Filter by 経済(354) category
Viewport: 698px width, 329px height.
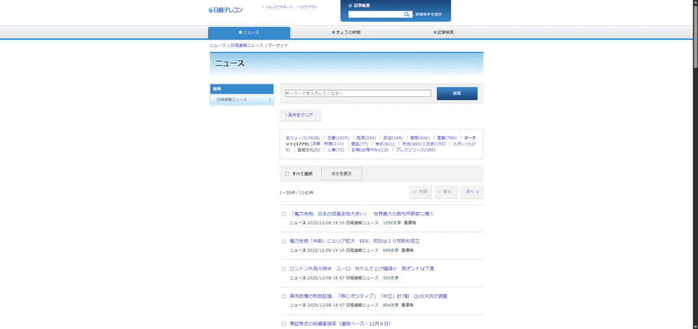pyautogui.click(x=366, y=137)
